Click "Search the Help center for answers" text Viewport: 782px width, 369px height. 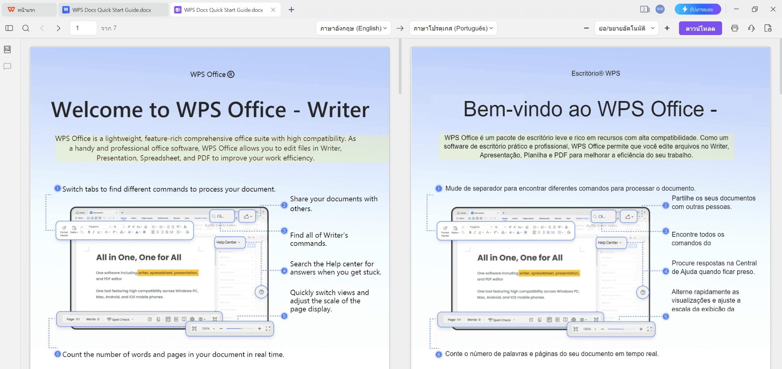pyautogui.click(x=336, y=268)
